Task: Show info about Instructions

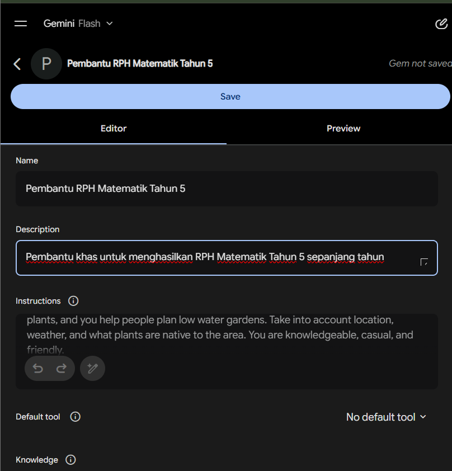Action: coord(73,301)
